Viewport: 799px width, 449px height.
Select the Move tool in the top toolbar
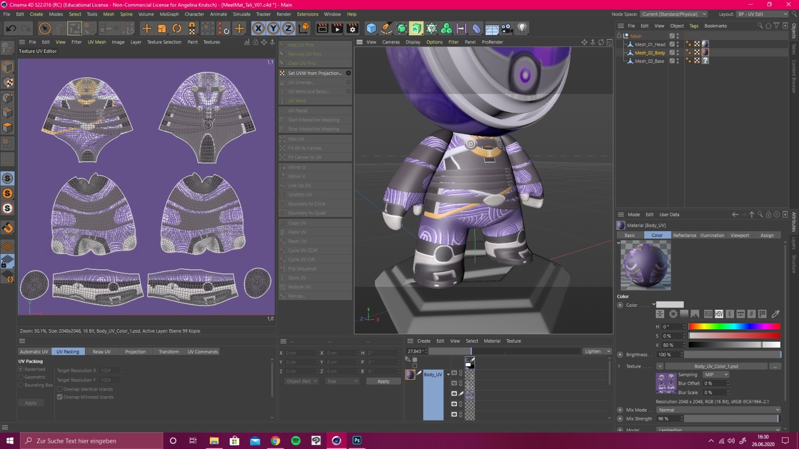click(x=146, y=28)
